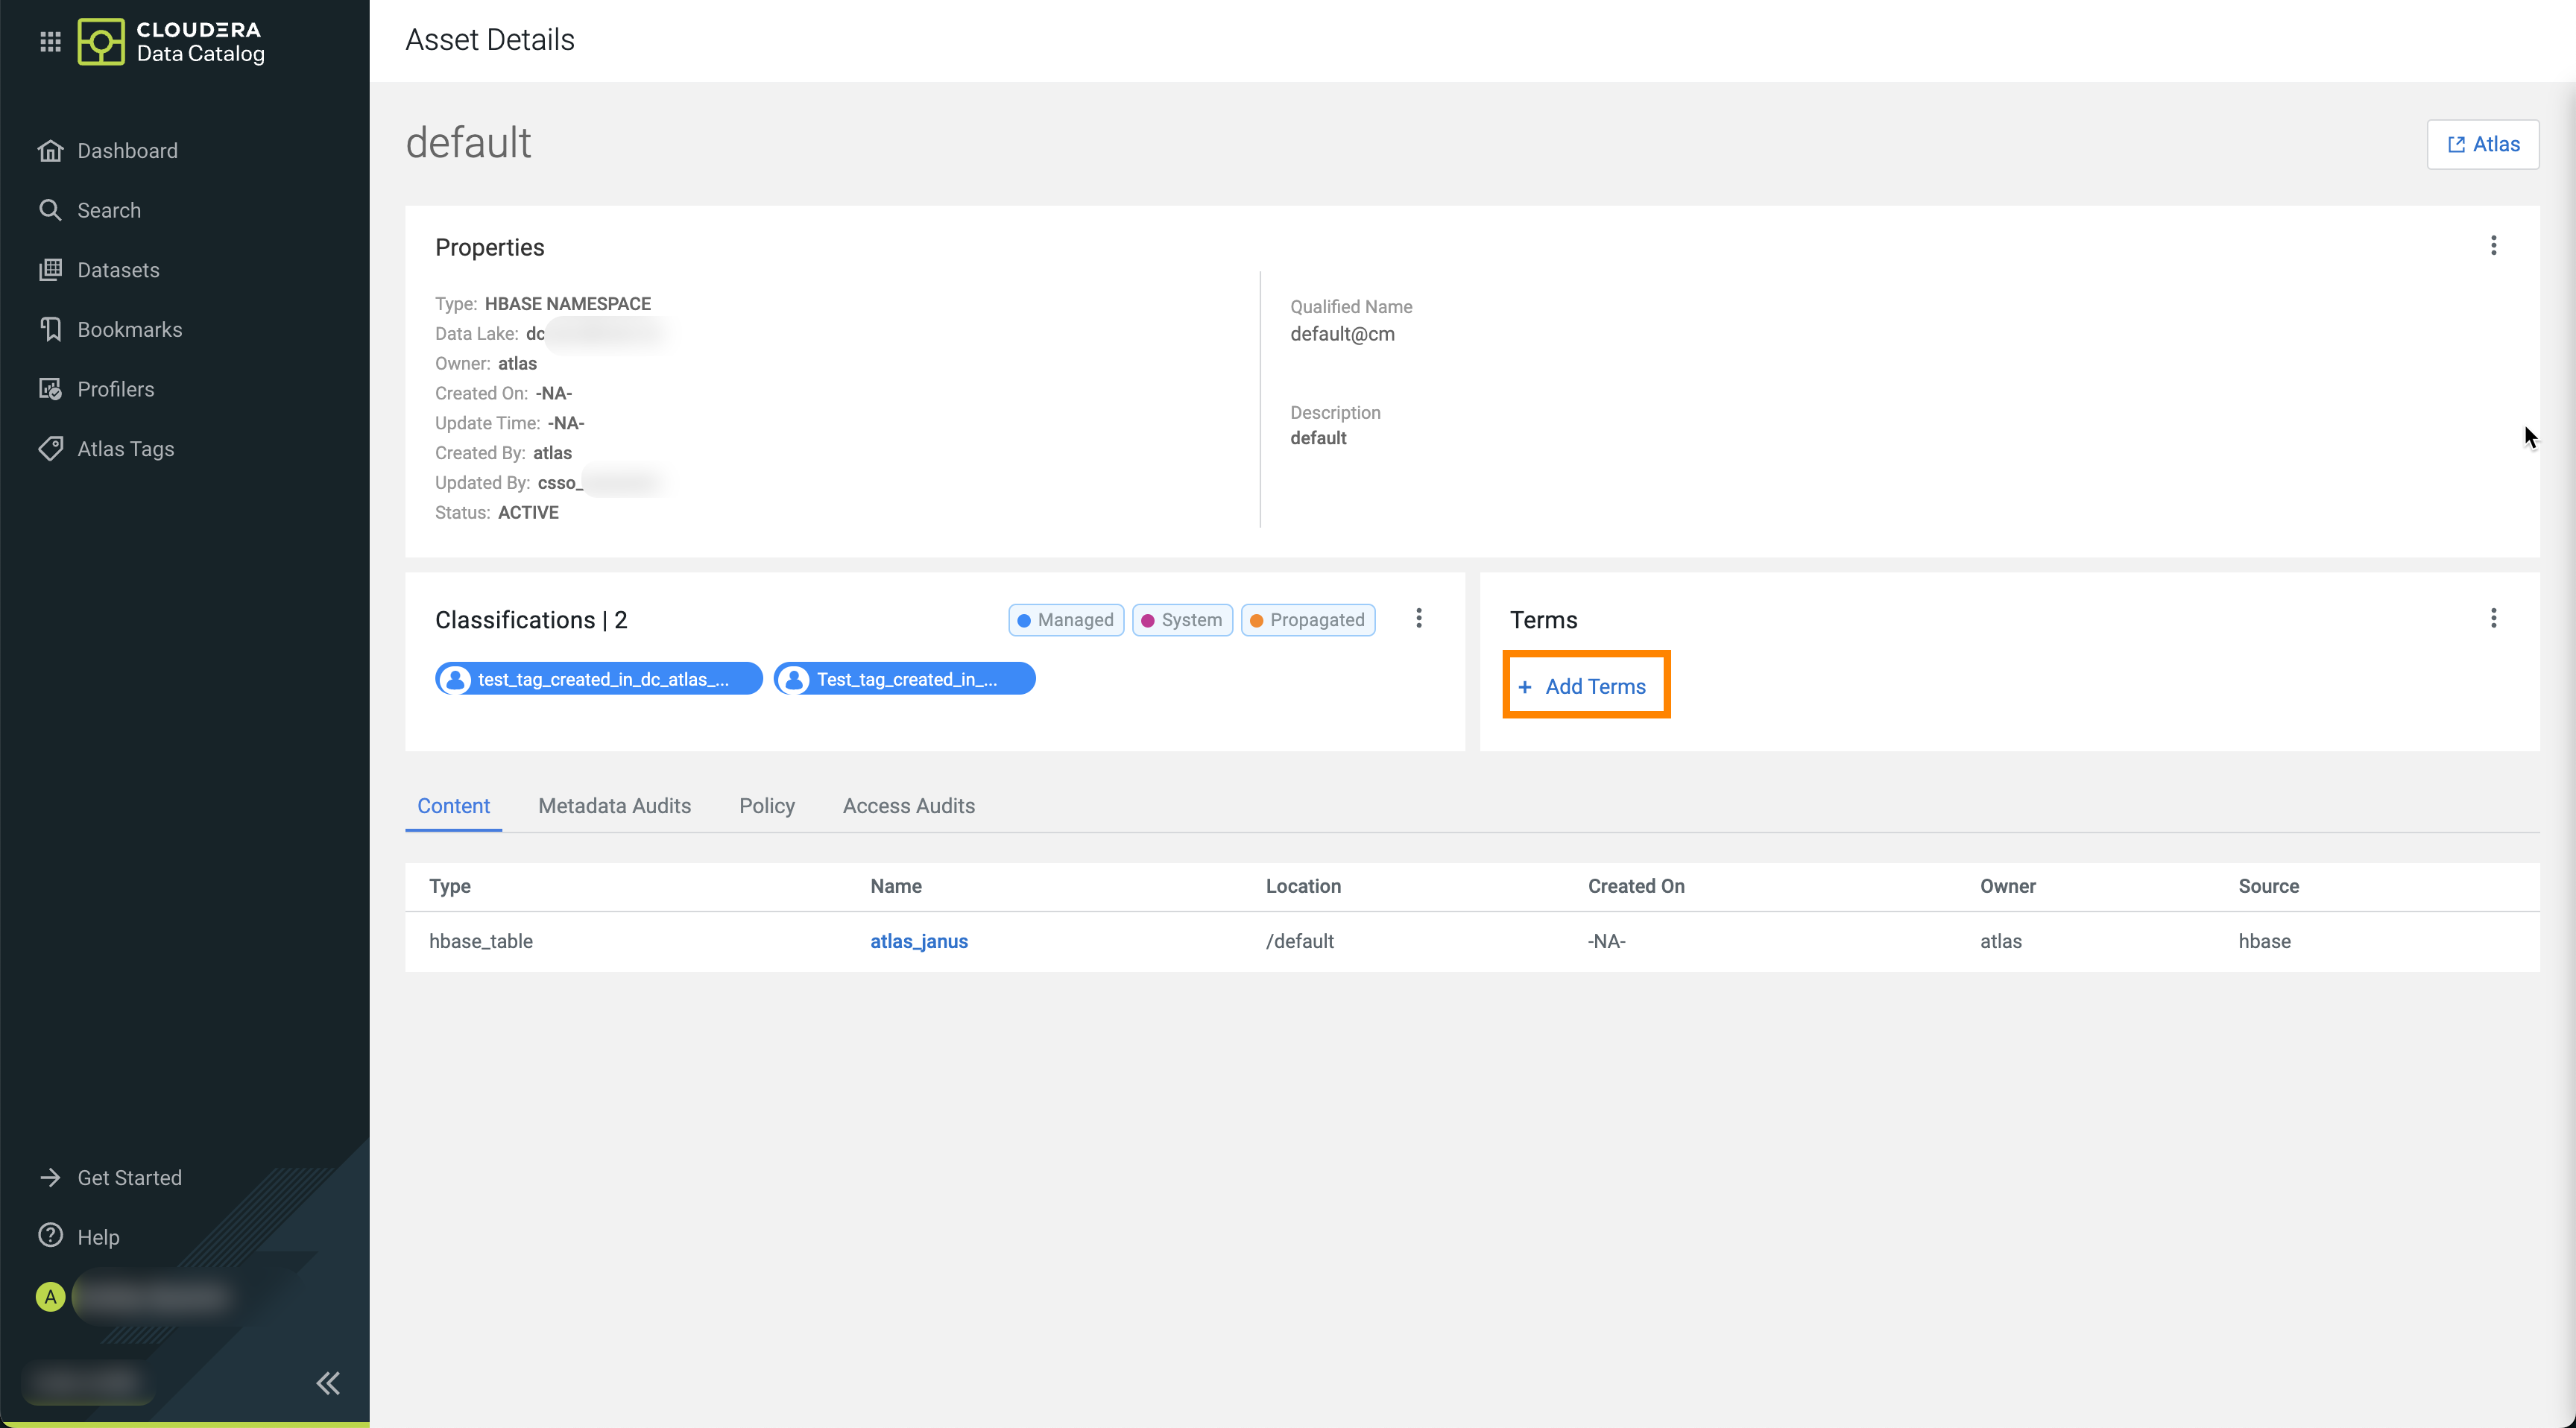Open the Help menu
2576x1428 pixels.
pos(98,1237)
